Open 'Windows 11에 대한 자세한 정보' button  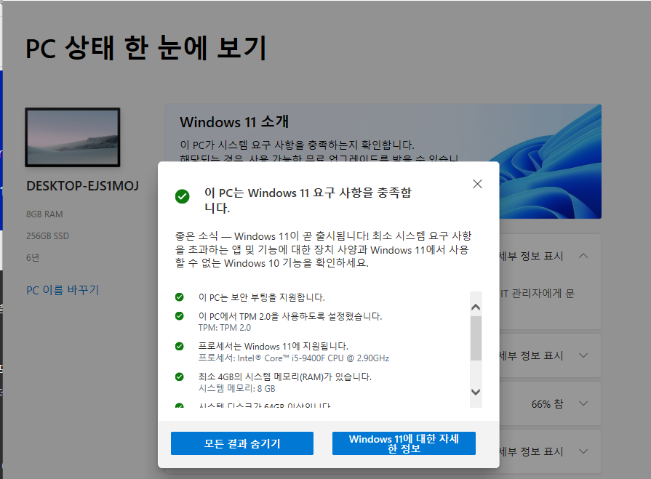404,443
